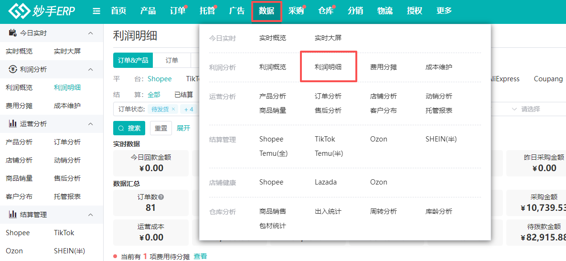Click 查看 link for pending expense
The height and width of the screenshot is (261, 566).
200,256
